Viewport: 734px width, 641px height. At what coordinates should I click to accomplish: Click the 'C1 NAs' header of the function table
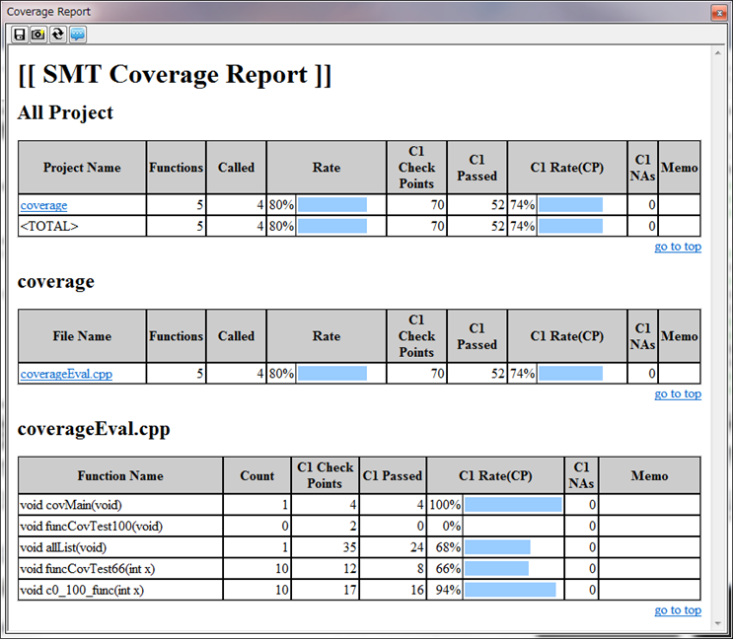click(x=581, y=476)
